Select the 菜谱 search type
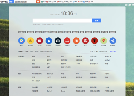 pos(91,2)
